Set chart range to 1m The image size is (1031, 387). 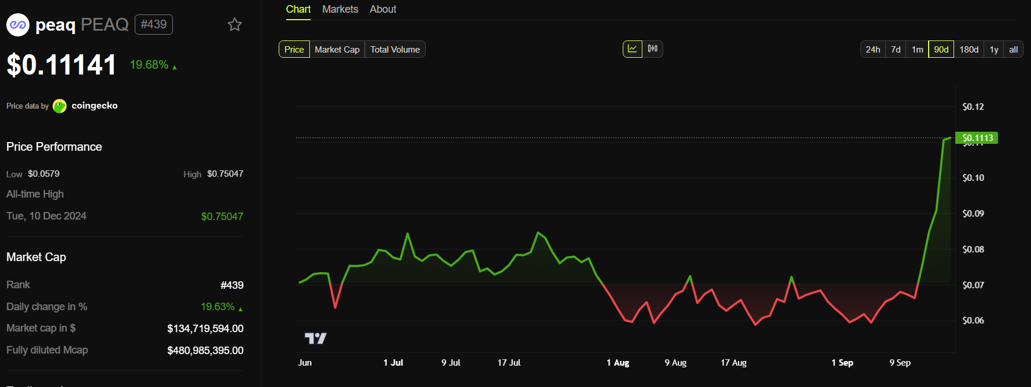click(x=918, y=49)
